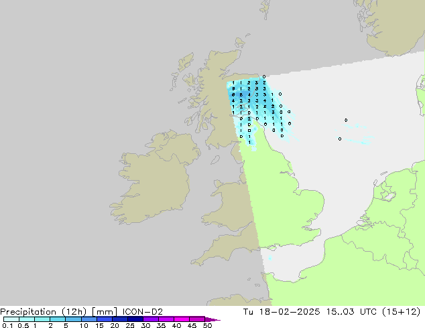Click the legend scale label "20"
Image resolution: width=425 pixels, height=328 pixels.
(115, 325)
